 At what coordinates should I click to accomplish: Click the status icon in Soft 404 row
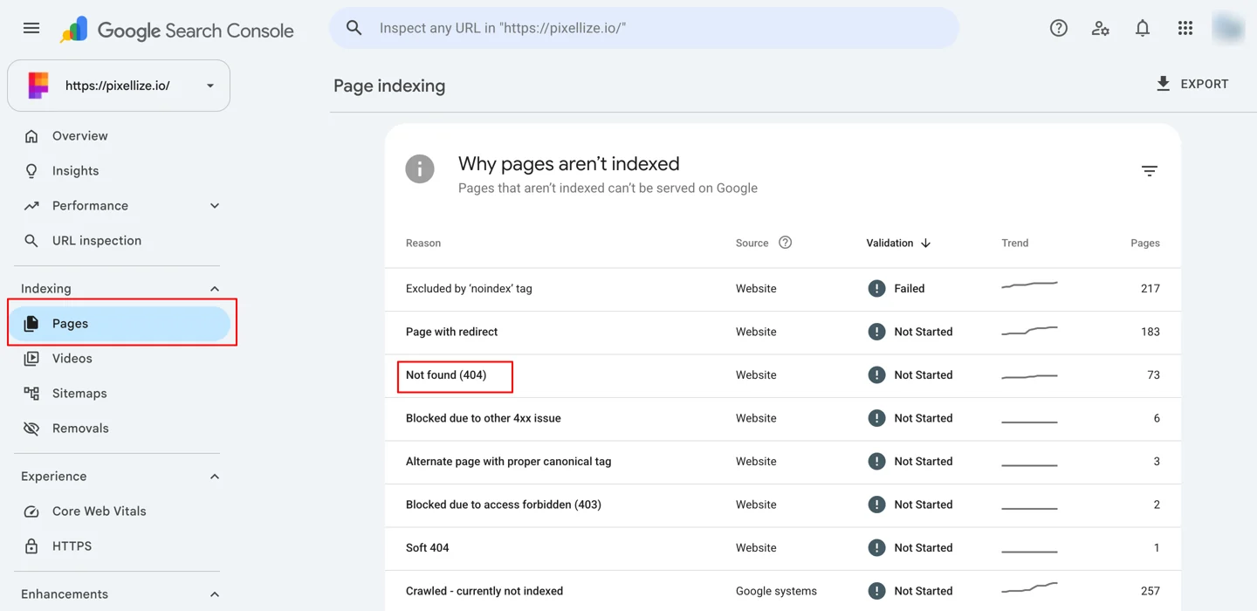(876, 547)
